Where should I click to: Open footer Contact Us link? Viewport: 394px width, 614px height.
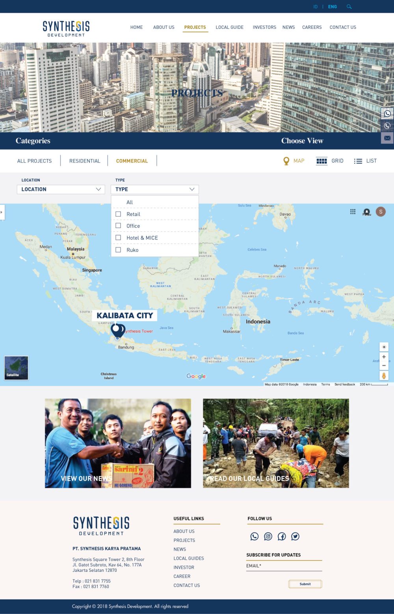point(187,586)
